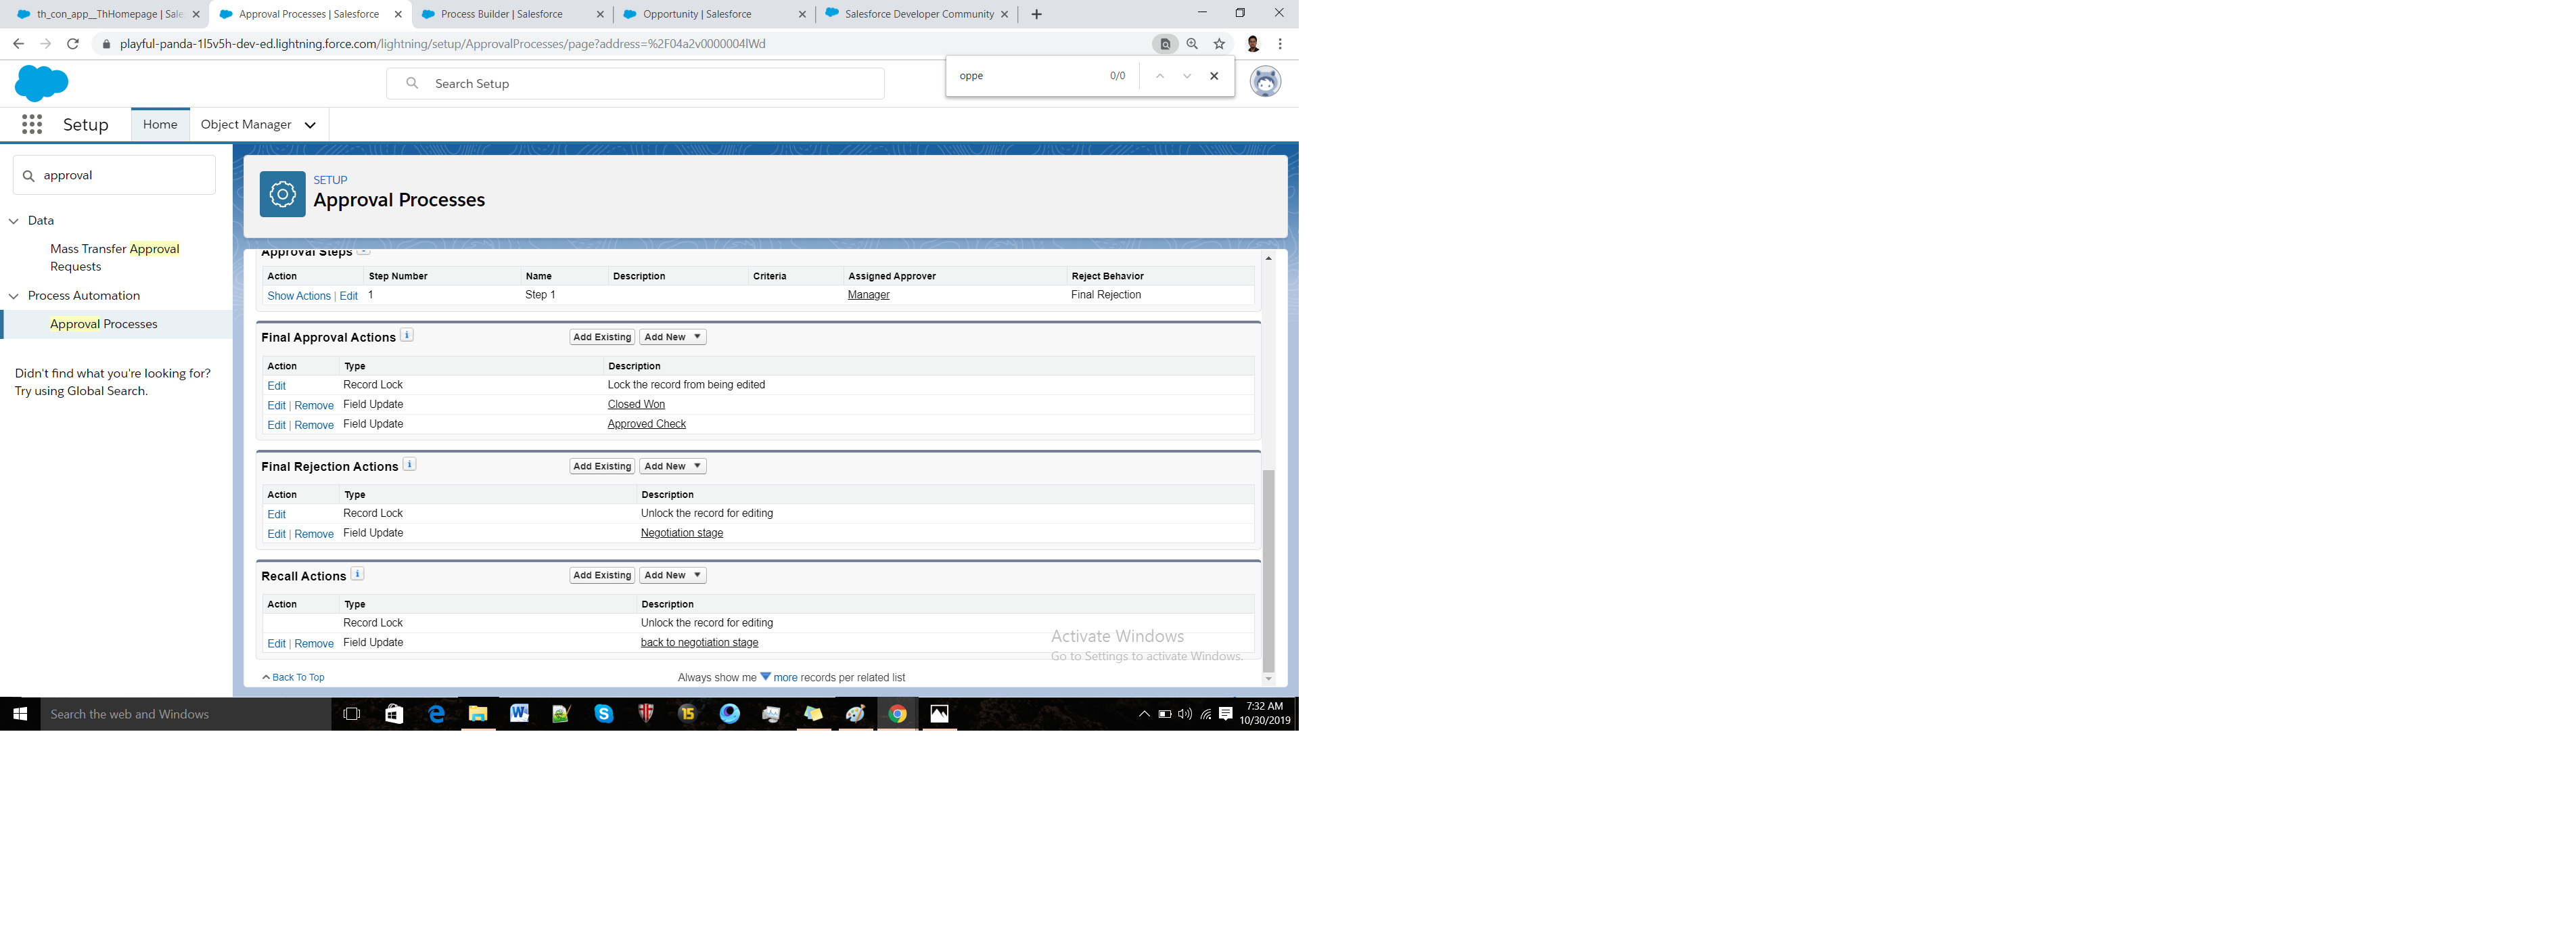Open Add New dropdown in Final Approval Actions
Image resolution: width=2576 pixels, height=939 pixels.
click(673, 337)
